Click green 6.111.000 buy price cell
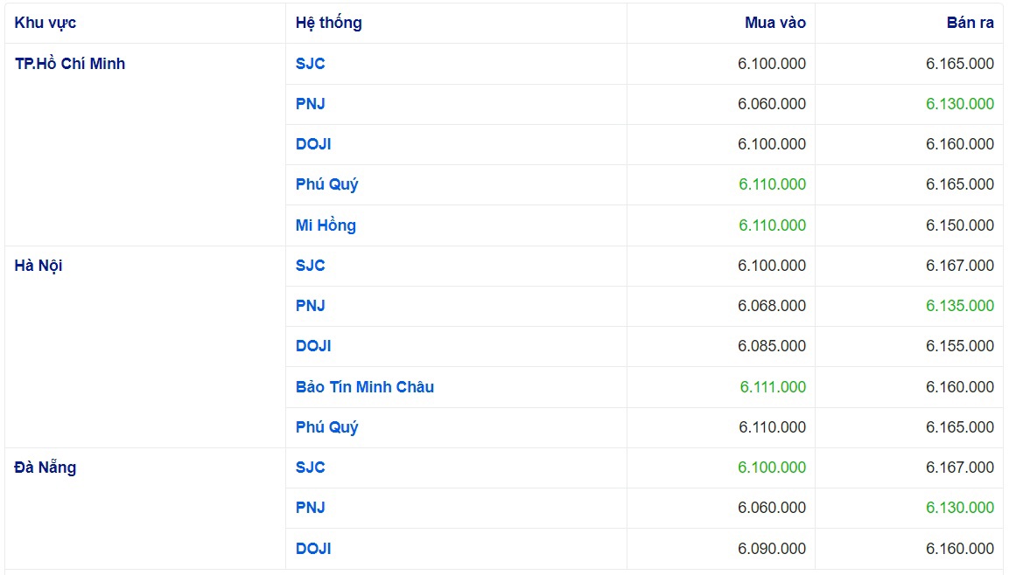Viewport: 1009px width, 575px height. [x=772, y=387]
